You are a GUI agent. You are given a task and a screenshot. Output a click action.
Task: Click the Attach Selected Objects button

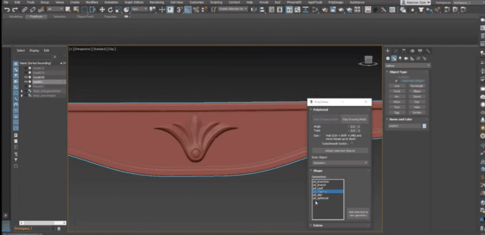click(x=339, y=151)
